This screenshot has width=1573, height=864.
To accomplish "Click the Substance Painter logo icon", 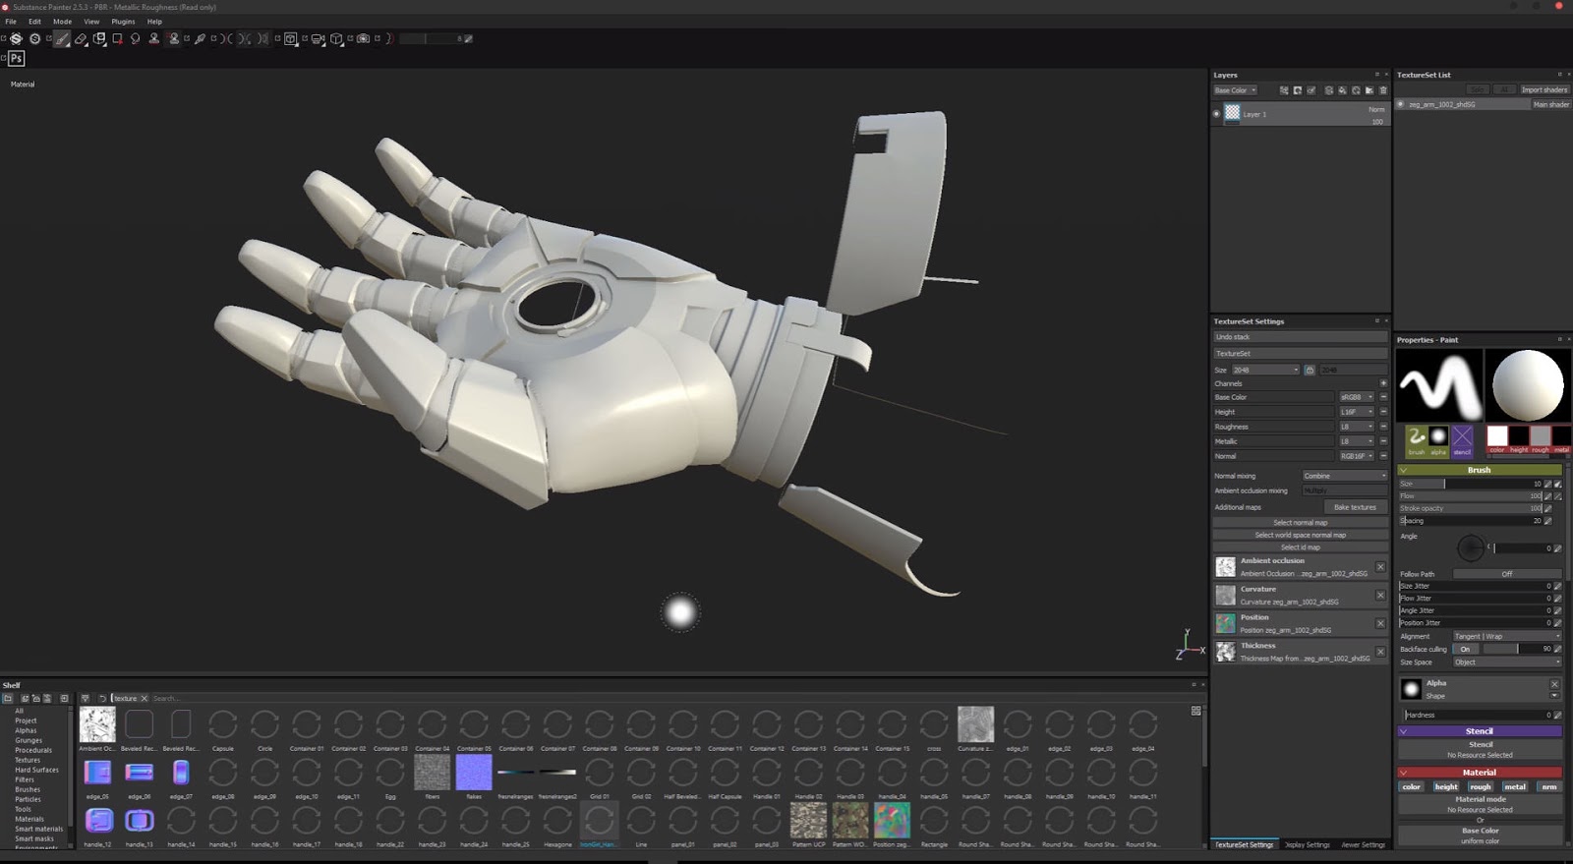I will tap(16, 38).
